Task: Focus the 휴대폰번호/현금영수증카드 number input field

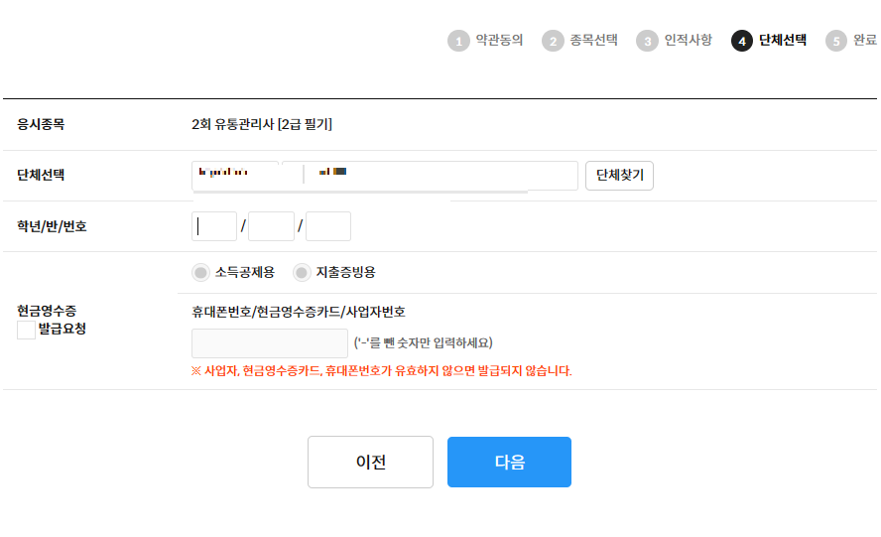Action: 270,343
